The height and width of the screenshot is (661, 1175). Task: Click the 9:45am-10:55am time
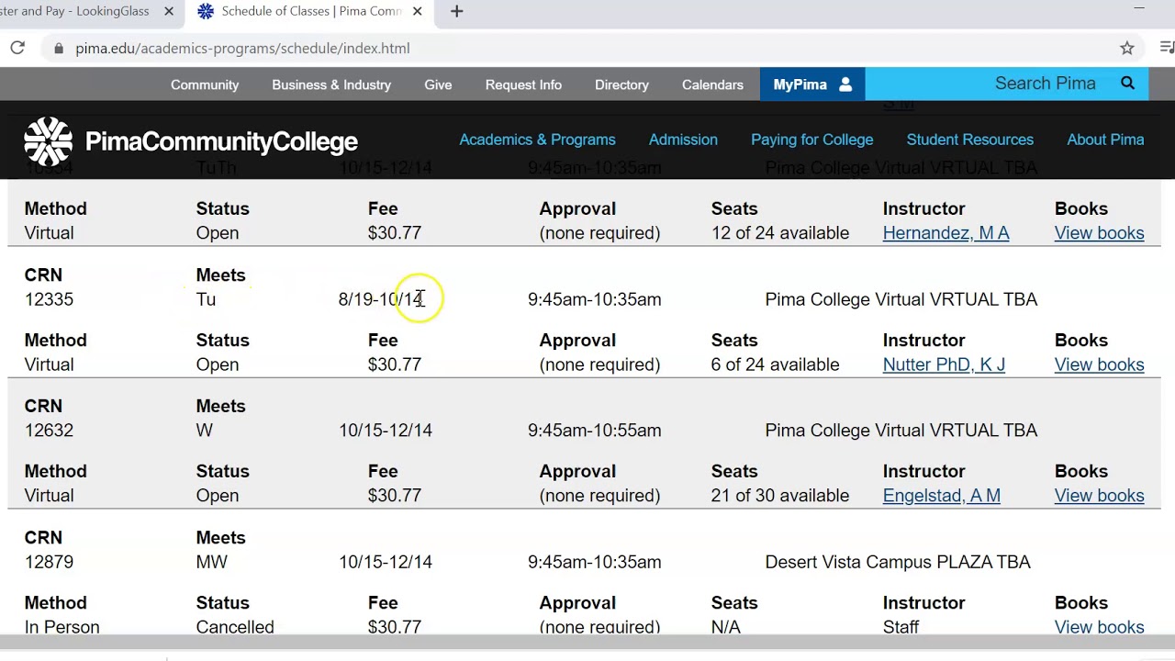(594, 431)
